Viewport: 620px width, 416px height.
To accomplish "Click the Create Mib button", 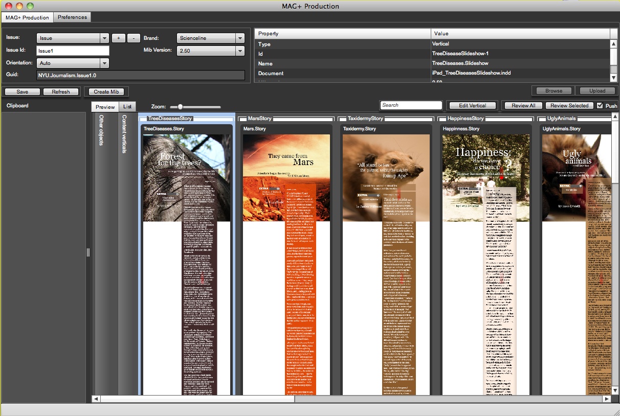I will (x=106, y=92).
